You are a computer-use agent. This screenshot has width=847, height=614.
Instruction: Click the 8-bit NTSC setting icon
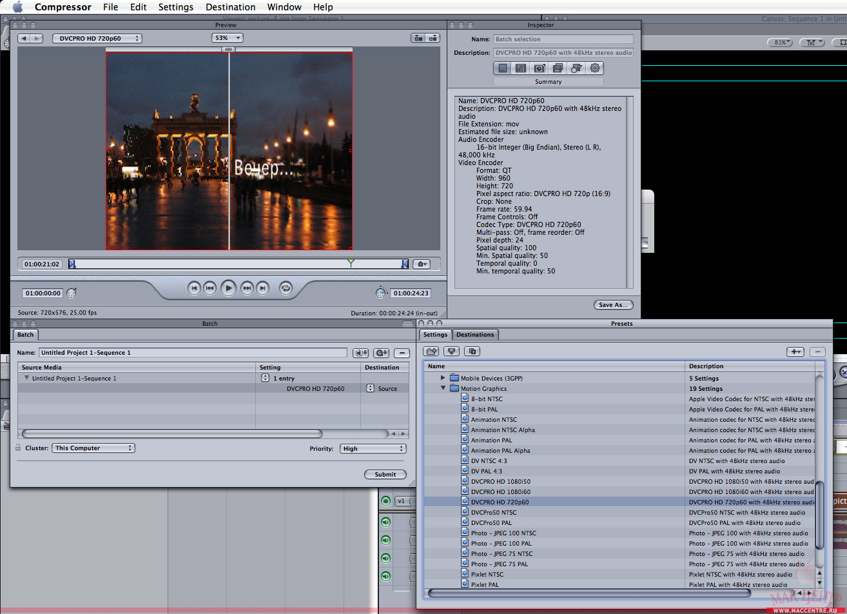coord(465,398)
